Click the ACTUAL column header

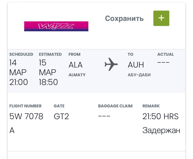pos(165,54)
